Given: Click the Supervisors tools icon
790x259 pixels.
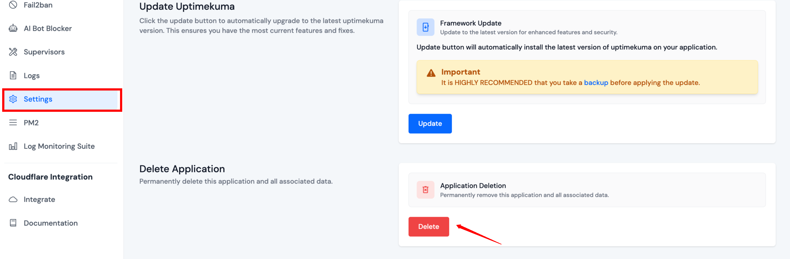Looking at the screenshot, I should [x=13, y=52].
